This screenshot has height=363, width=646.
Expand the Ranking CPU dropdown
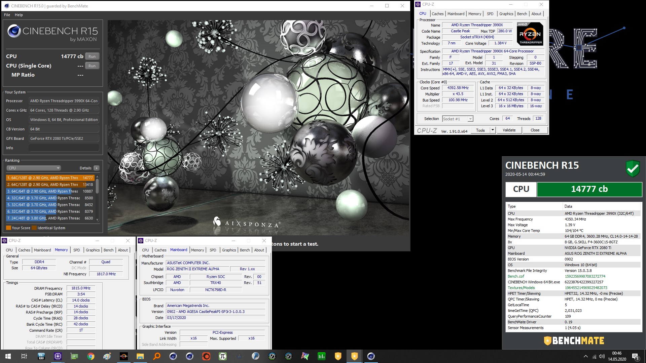click(x=34, y=168)
